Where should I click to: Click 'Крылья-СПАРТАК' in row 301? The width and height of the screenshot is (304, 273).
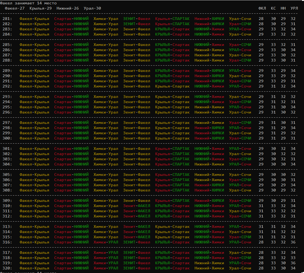(x=172, y=149)
